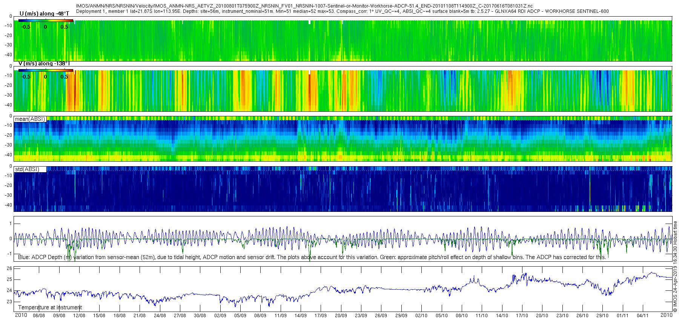Image resolution: width=679 pixels, height=321 pixels.
Task: Click the 'Temperature at instrument' label
Action: pos(50,307)
